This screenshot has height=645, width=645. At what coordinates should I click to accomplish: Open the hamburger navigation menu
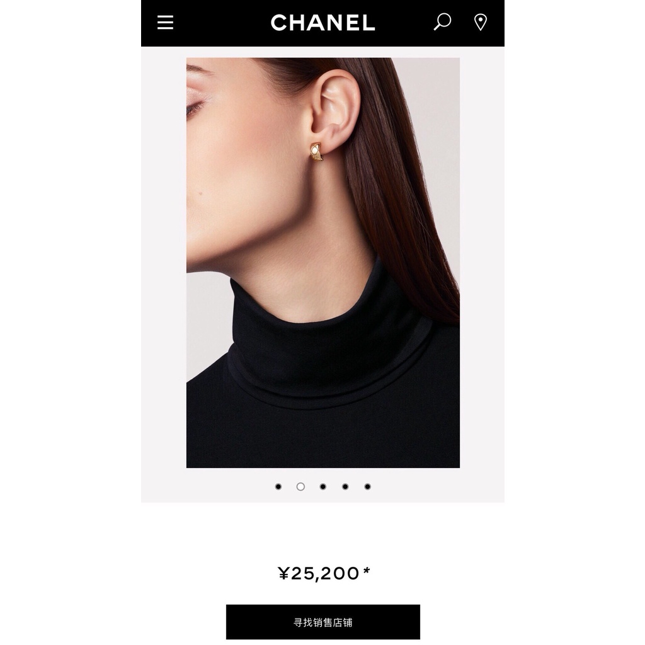[165, 22]
